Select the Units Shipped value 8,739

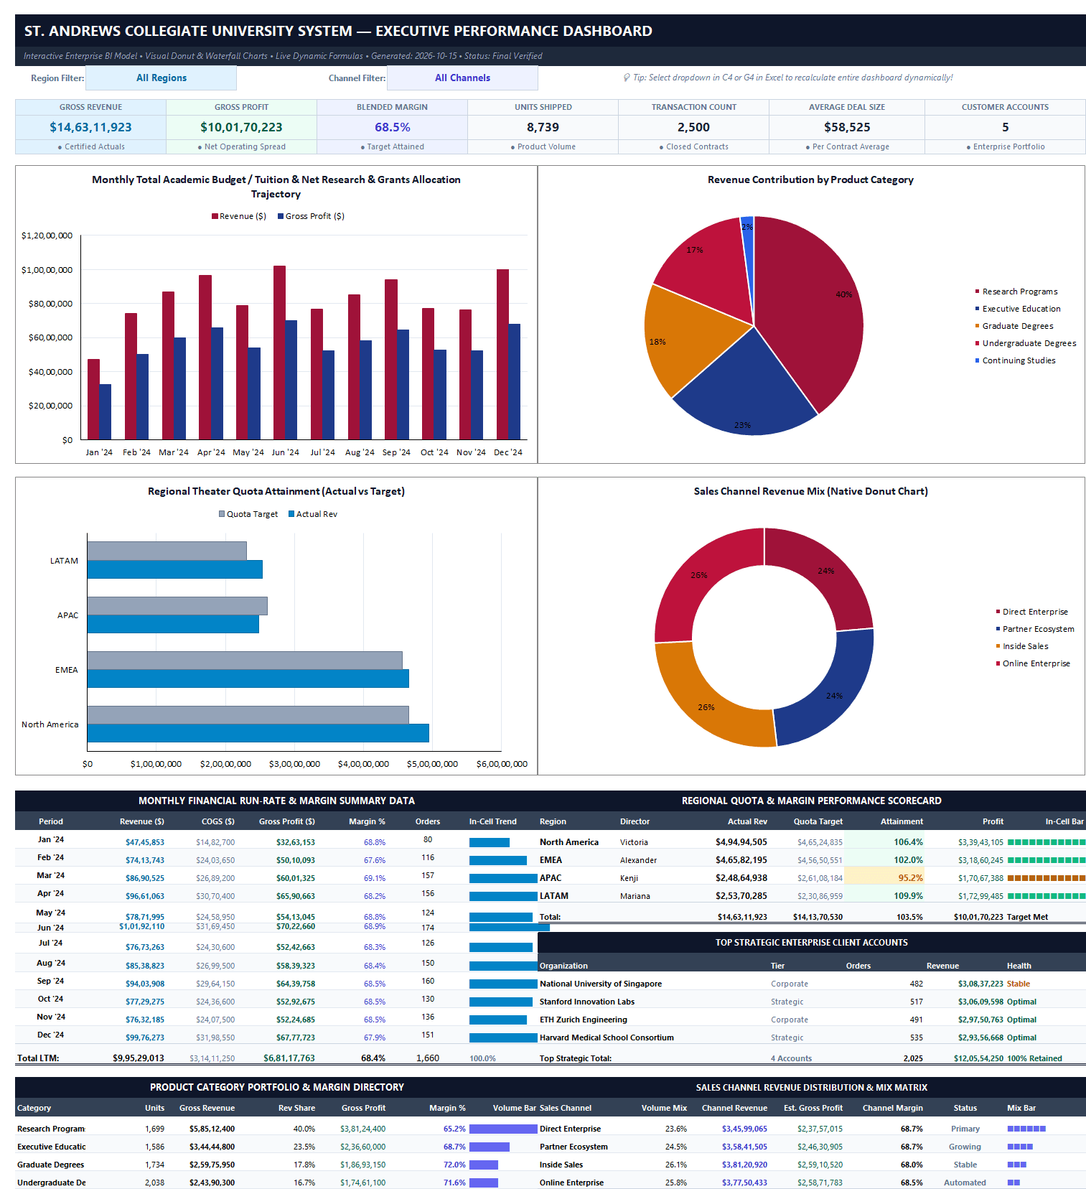pos(543,127)
